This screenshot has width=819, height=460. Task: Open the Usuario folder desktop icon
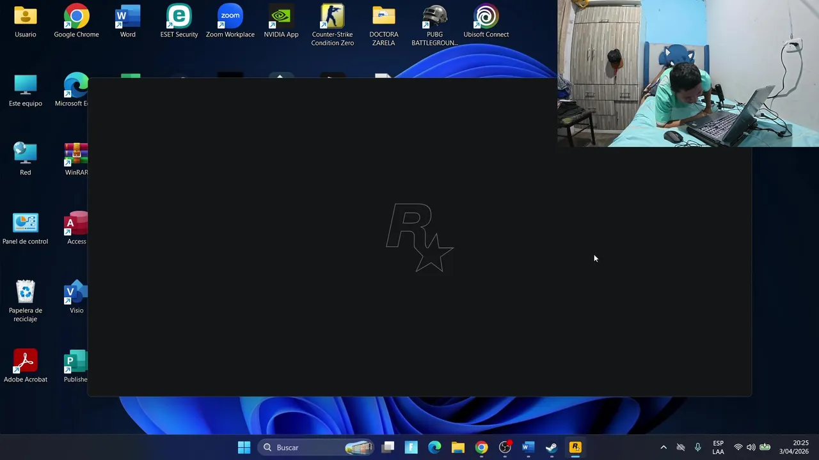26,21
